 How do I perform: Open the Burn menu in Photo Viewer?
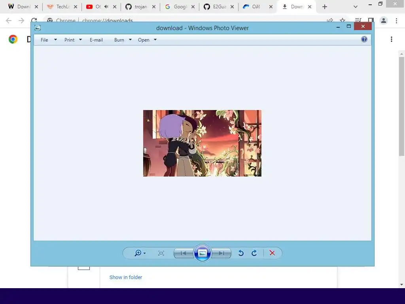coord(119,40)
